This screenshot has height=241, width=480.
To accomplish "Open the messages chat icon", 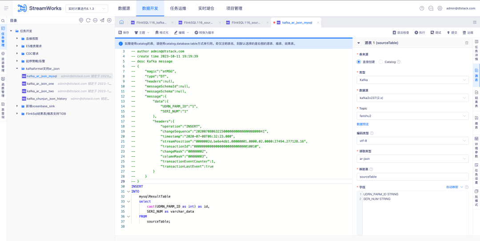I will [431, 8].
